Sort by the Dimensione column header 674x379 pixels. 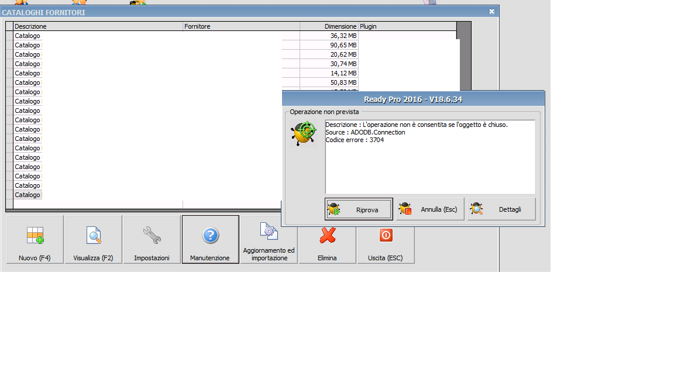(329, 26)
